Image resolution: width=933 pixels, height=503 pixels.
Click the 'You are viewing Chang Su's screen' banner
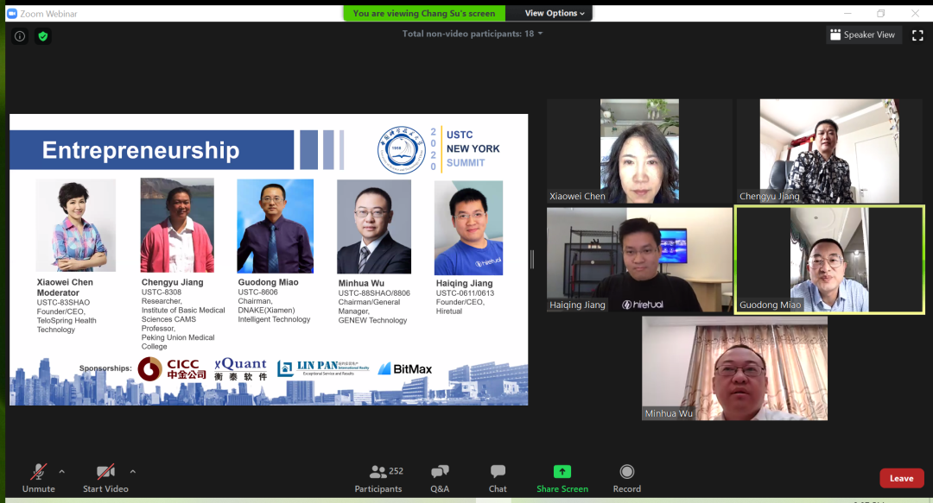click(x=423, y=13)
